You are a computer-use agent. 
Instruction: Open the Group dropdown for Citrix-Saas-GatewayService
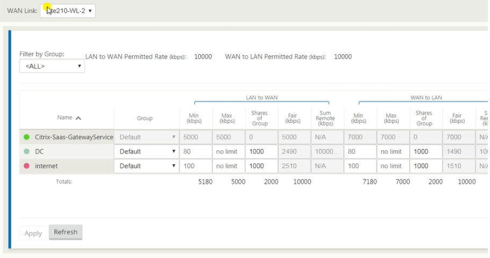tap(147, 137)
